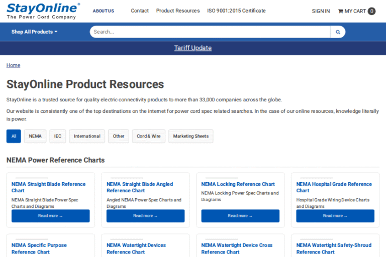Click the SIGN IN link
Screen dimensions: 386x257
[321, 11]
